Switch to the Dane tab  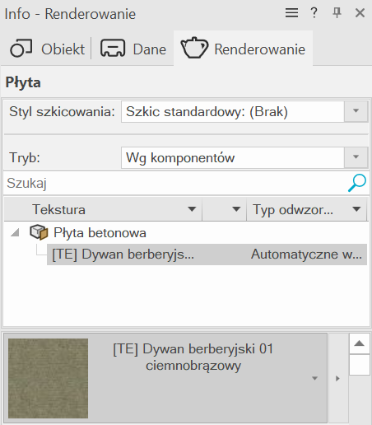tap(133, 49)
